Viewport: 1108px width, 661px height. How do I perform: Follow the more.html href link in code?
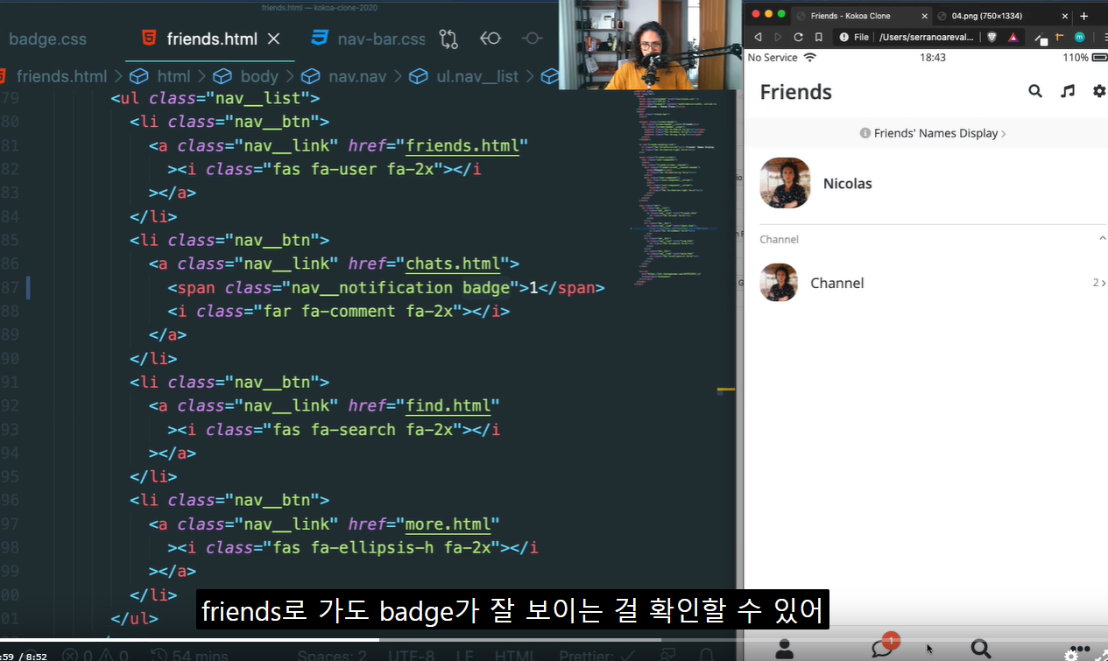448,524
